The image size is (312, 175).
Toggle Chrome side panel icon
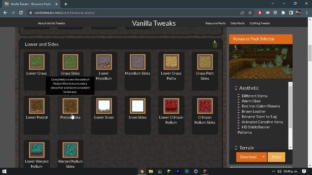291,13
